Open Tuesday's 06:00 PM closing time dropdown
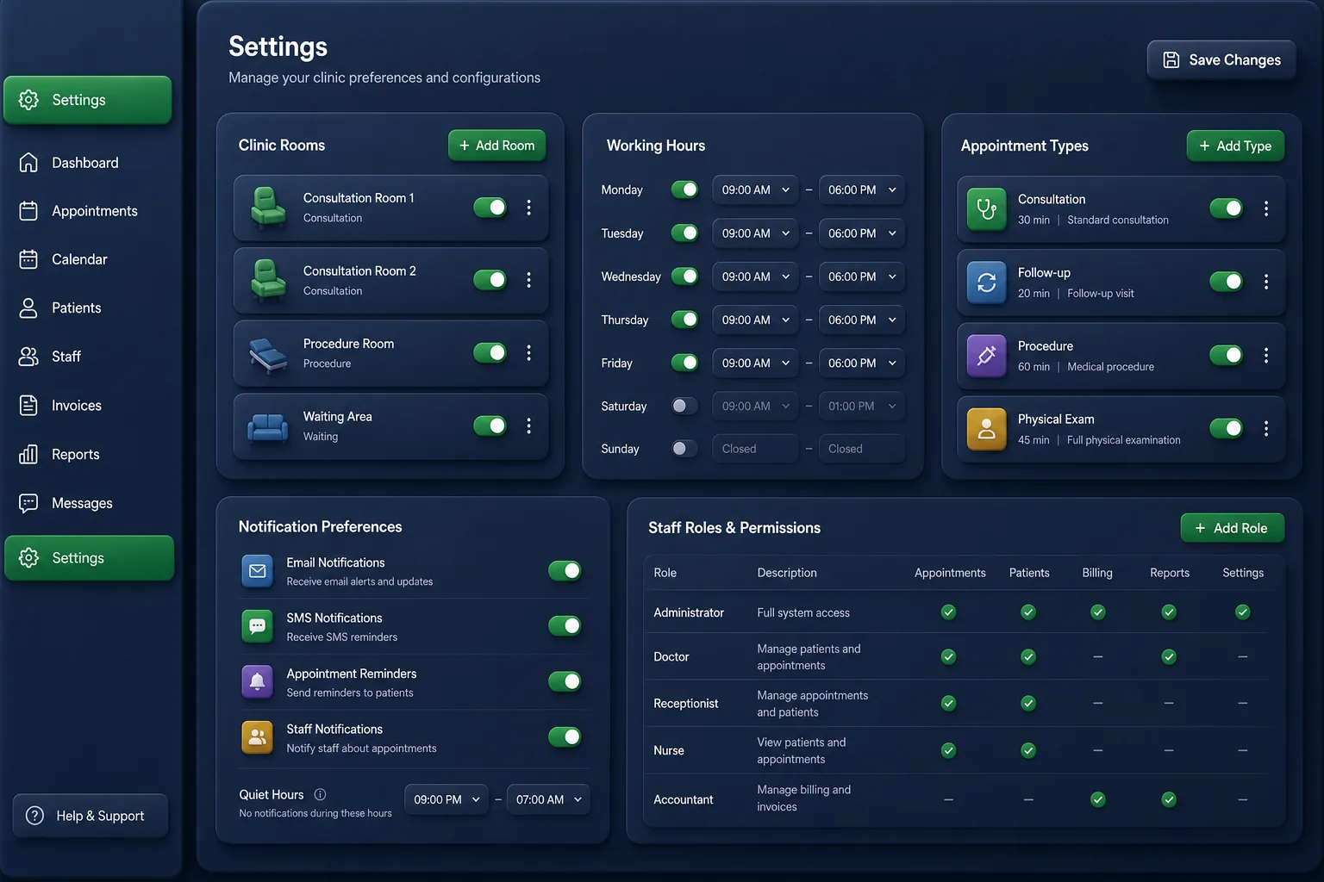 862,233
